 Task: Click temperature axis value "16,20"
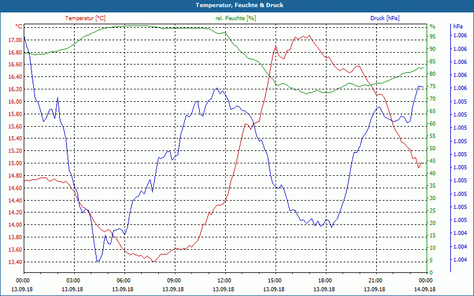click(17, 89)
